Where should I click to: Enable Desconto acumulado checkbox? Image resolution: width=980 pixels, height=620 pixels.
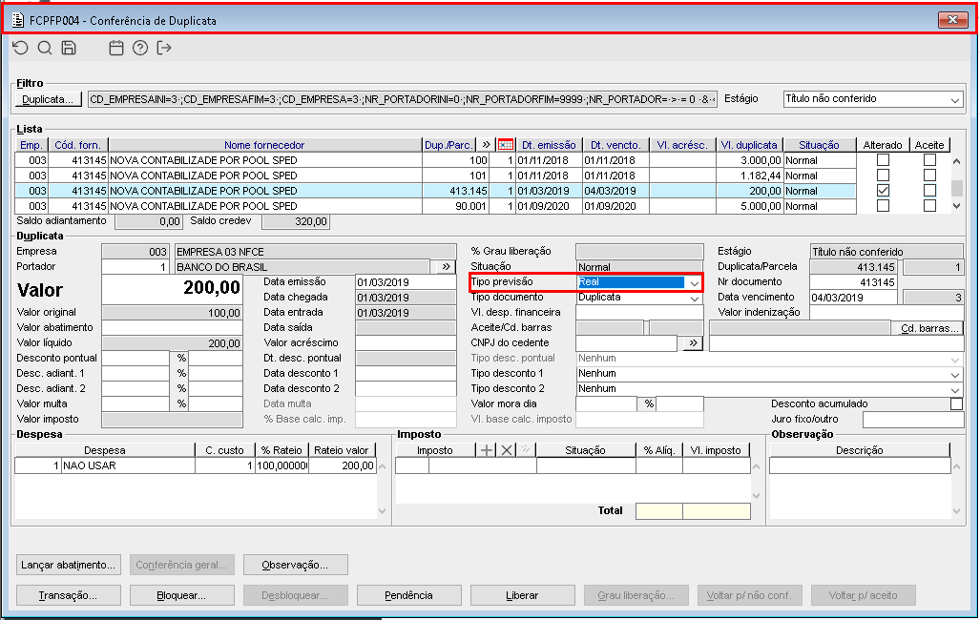pos(956,403)
